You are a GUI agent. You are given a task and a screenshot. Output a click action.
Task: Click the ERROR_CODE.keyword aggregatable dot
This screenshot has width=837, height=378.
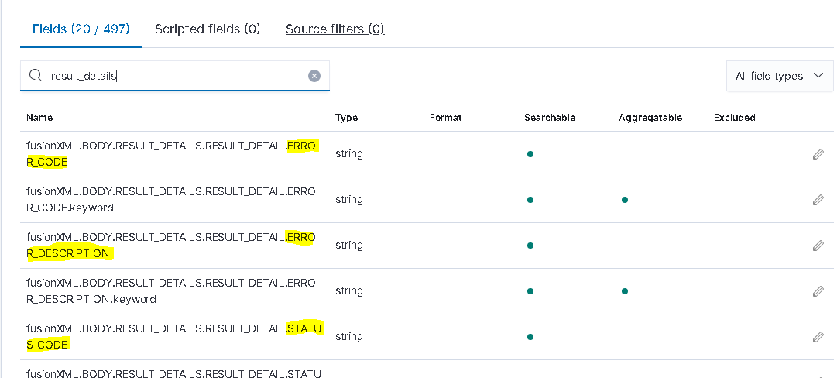pos(624,200)
